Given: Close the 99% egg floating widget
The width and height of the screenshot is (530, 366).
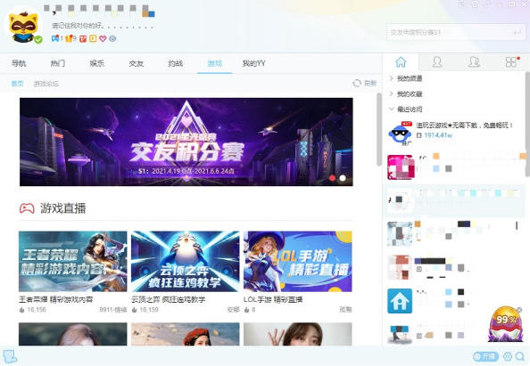Looking at the screenshot, I should (x=518, y=310).
